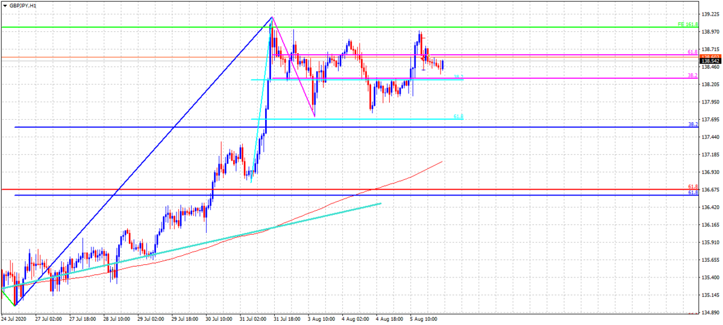723x325 pixels.
Task: Select the green FE 161.8 label
Action: (687, 25)
